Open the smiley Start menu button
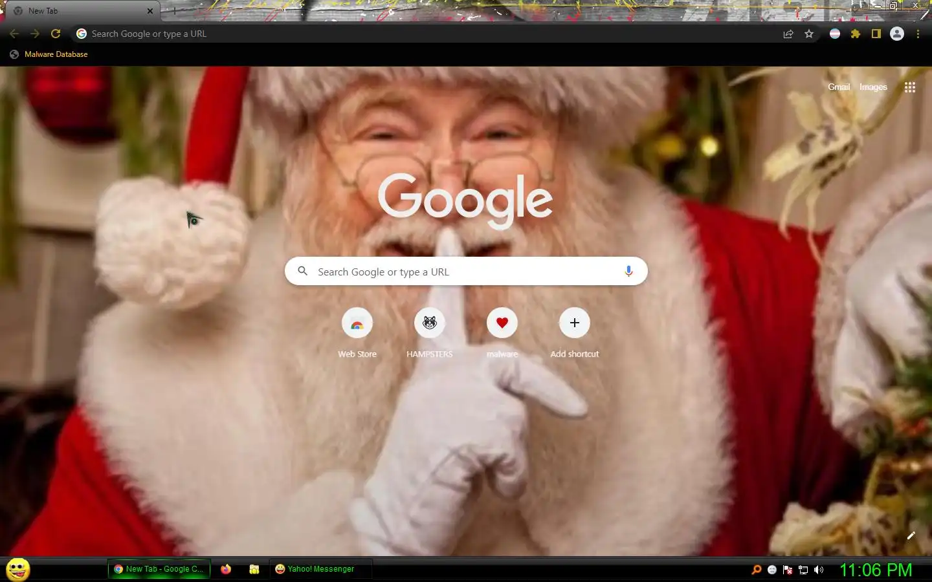This screenshot has height=582, width=932. 18,569
